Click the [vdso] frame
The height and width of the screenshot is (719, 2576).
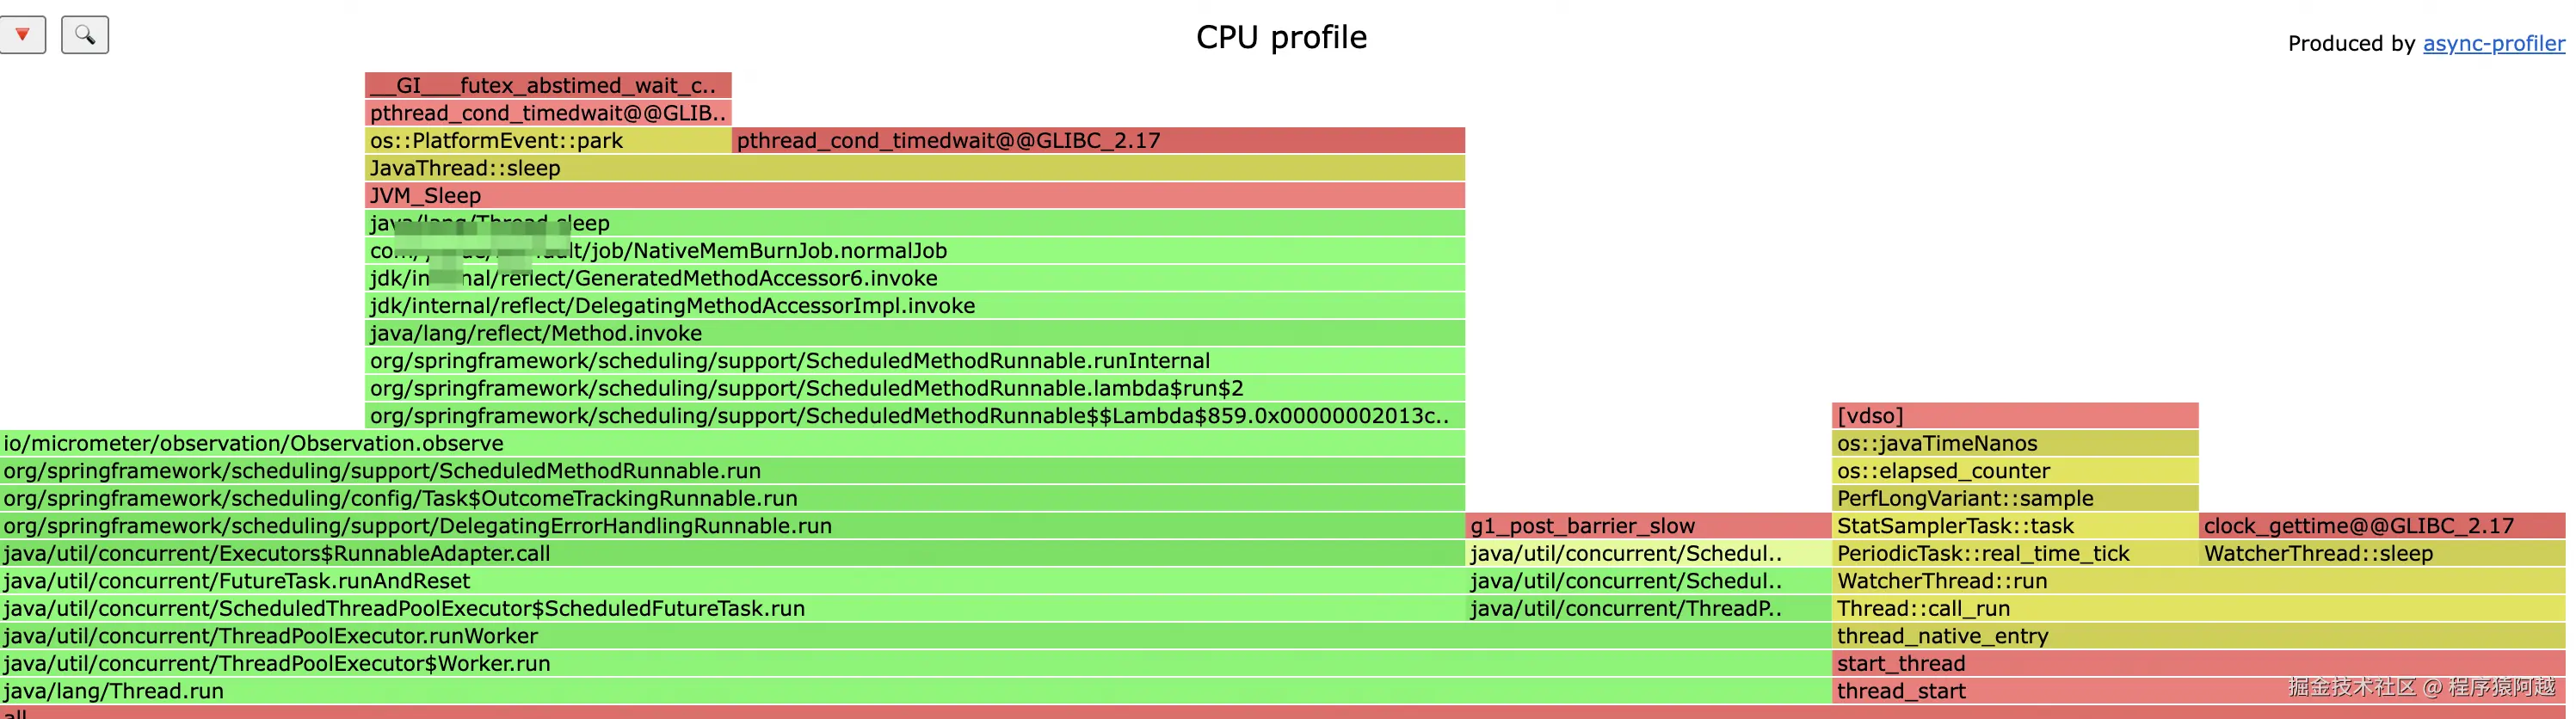2014,416
